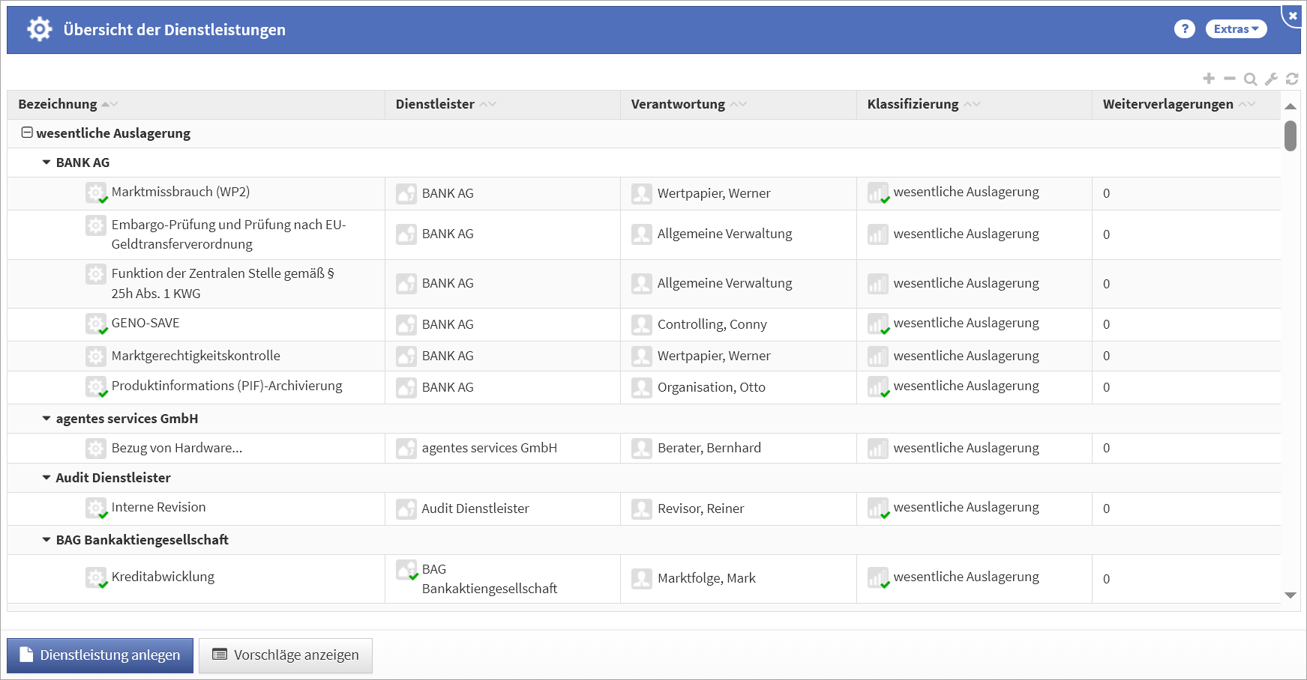Click the vertical scrollbar thumb
This screenshot has width=1307, height=680.
pos(1291,136)
